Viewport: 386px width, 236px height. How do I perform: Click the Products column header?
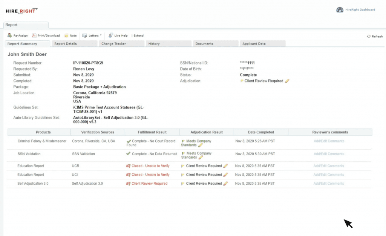pos(43,132)
